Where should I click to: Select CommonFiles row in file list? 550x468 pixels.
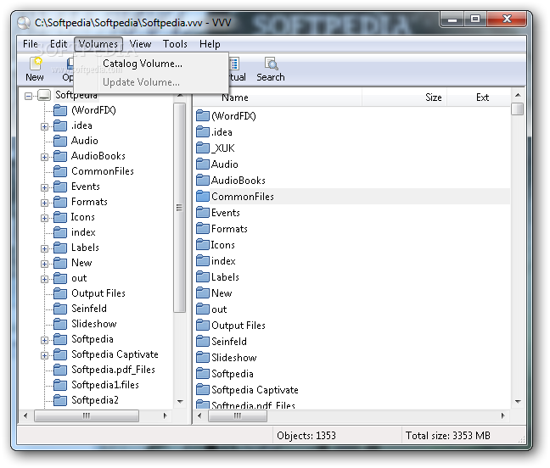[x=352, y=197]
